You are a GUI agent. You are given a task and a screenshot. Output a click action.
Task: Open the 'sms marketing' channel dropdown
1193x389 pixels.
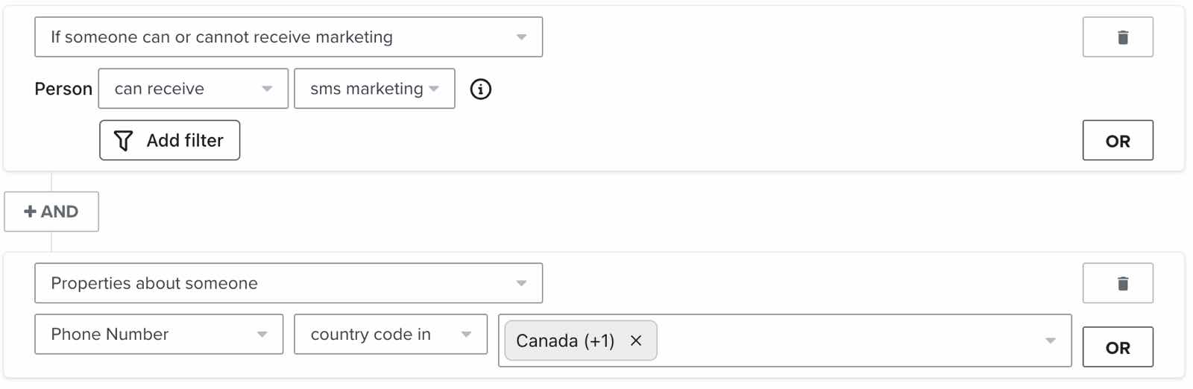point(374,89)
